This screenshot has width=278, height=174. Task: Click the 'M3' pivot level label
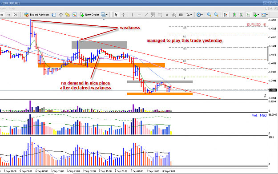pyautogui.click(x=185, y=70)
